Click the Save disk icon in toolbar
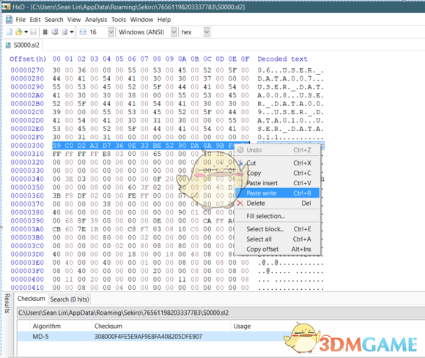The width and height of the screenshot is (425, 358). click(x=33, y=32)
